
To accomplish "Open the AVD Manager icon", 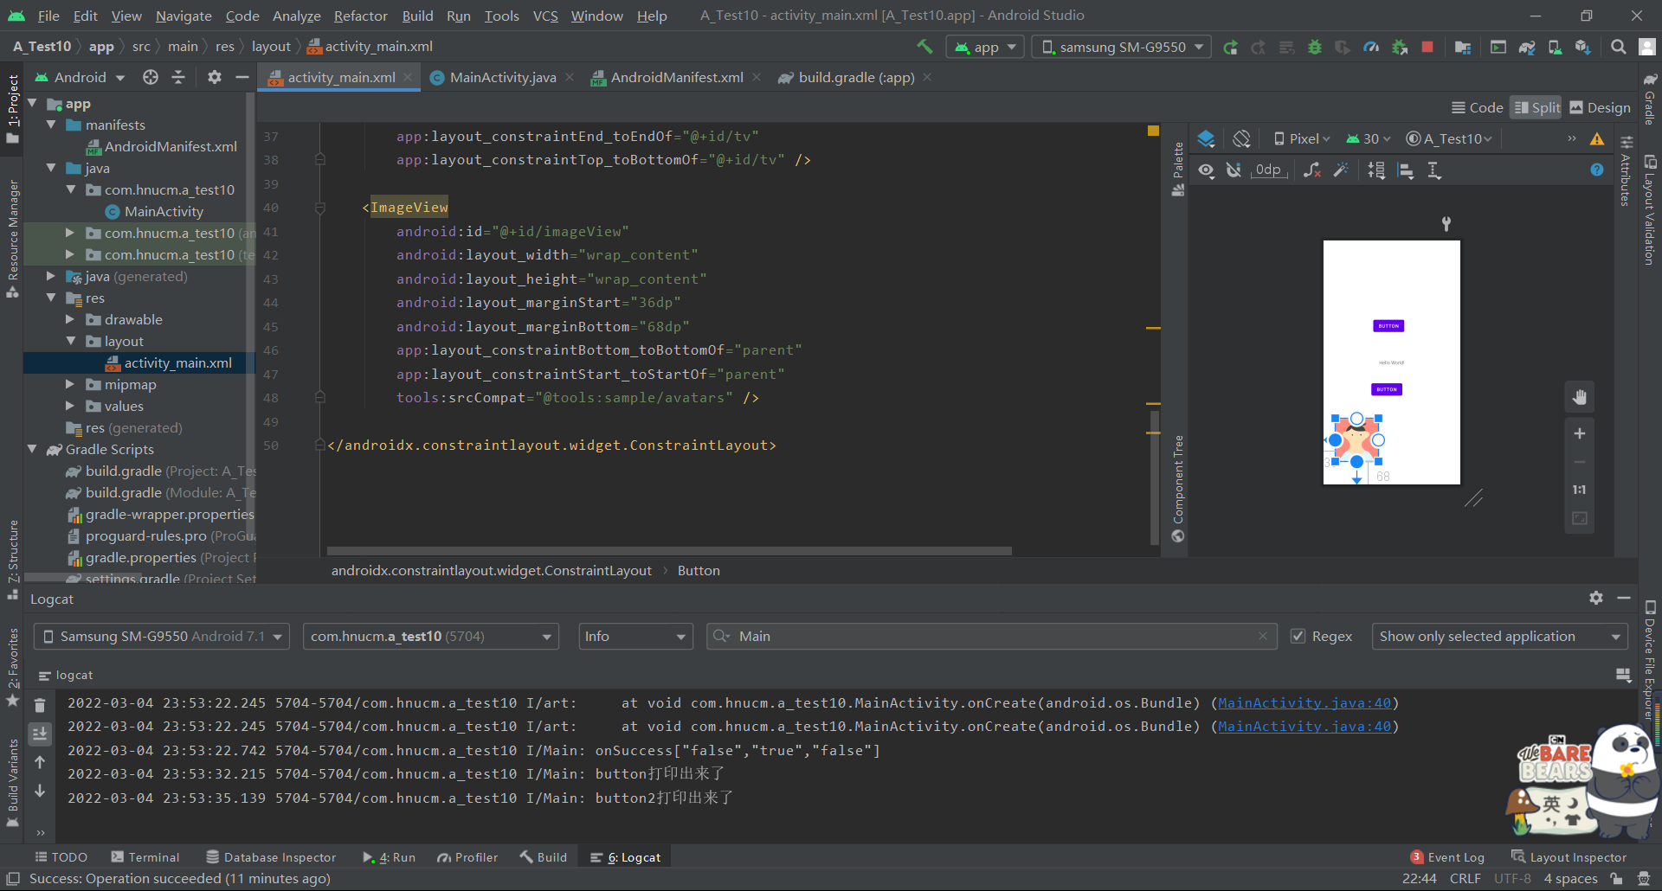I will [1555, 48].
